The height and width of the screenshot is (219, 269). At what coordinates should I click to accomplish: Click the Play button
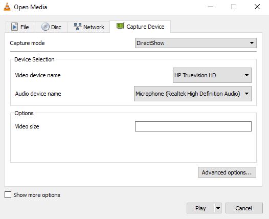coord(200,208)
